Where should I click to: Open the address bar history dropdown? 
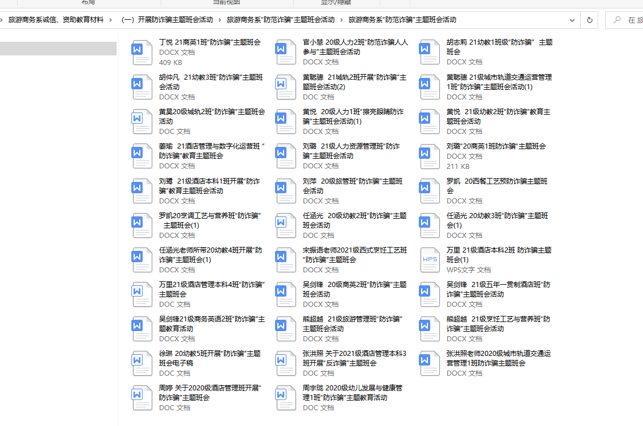573,20
